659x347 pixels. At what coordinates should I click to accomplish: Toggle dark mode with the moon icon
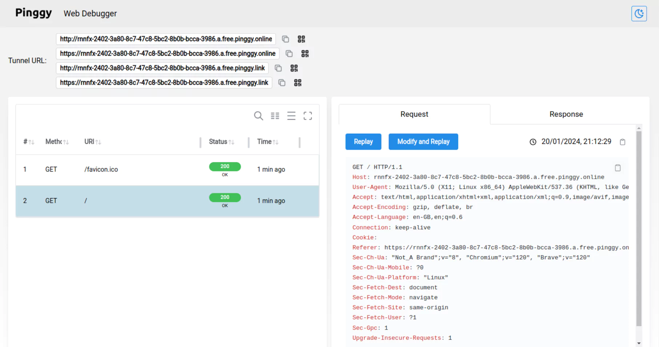pos(639,14)
